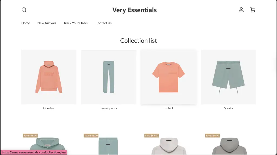This screenshot has height=155, width=277.
Task: Go to the Home menu item
Action: [26, 23]
